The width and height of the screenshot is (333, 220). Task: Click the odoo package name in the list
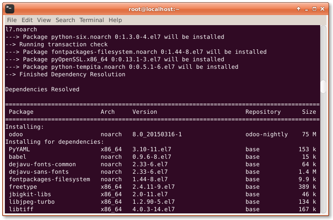16,134
